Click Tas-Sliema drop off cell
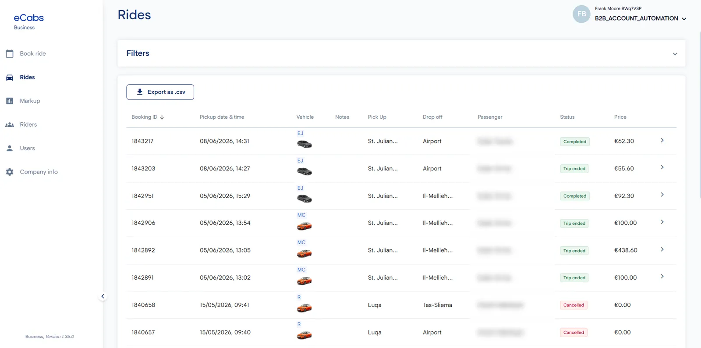Viewport: 701px width, 348px height. (x=437, y=305)
